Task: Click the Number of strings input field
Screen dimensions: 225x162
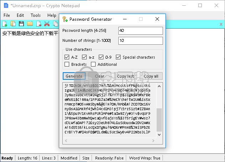Action: tap(140, 41)
